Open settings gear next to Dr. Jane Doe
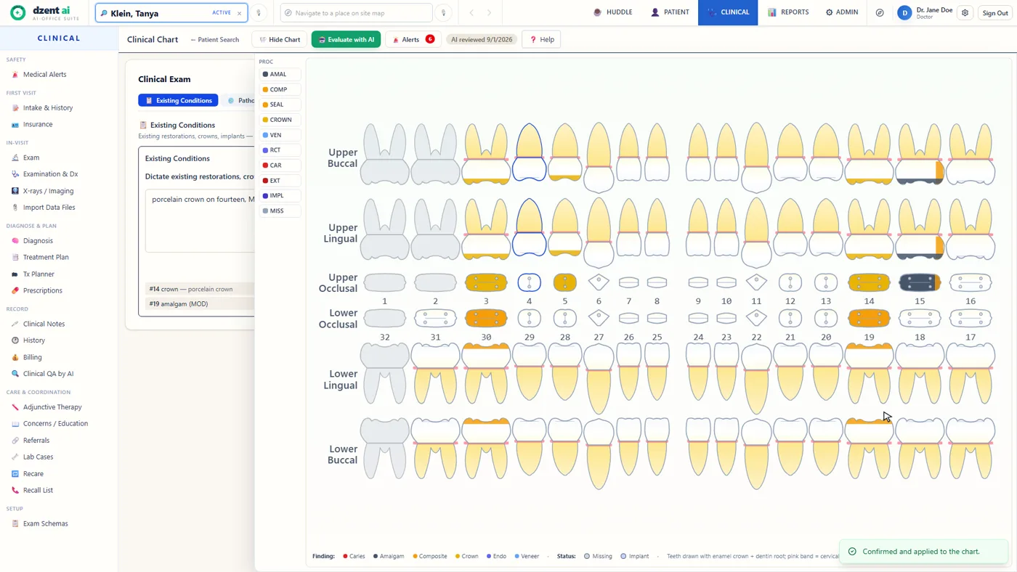This screenshot has height=572, width=1017. (965, 13)
